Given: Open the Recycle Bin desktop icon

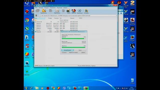Looking at the screenshot, I should tap(132, 81).
